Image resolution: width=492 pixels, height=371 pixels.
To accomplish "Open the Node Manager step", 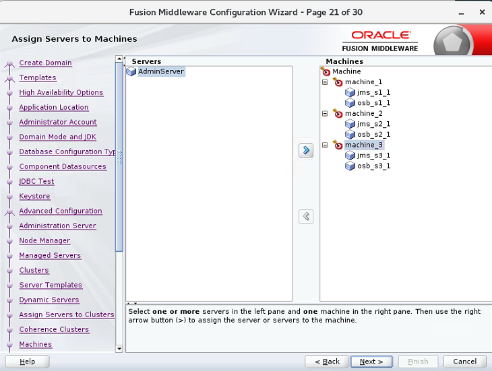I will 44,240.
